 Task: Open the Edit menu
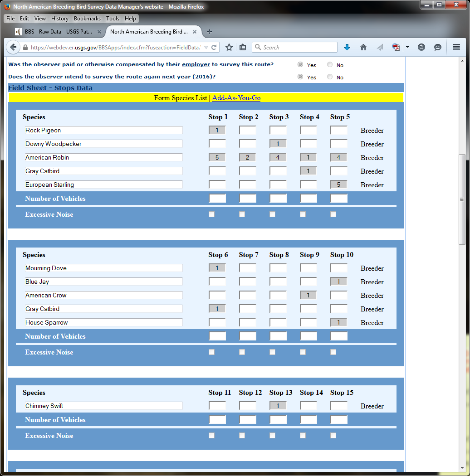[24, 19]
